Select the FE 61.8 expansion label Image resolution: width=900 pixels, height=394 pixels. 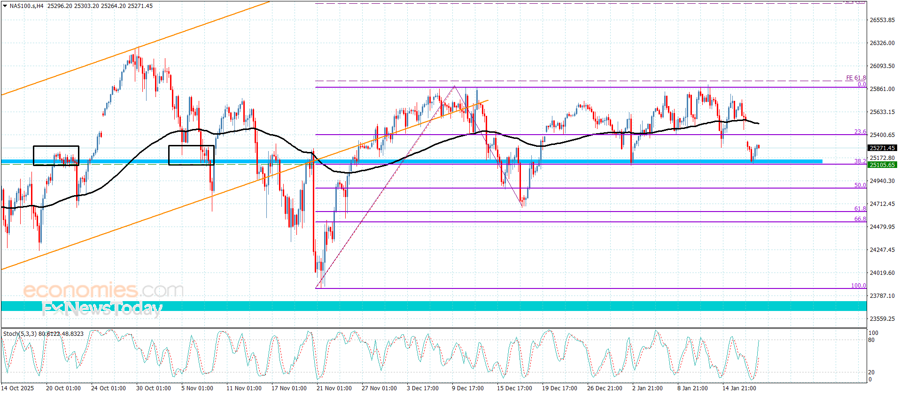coord(856,78)
